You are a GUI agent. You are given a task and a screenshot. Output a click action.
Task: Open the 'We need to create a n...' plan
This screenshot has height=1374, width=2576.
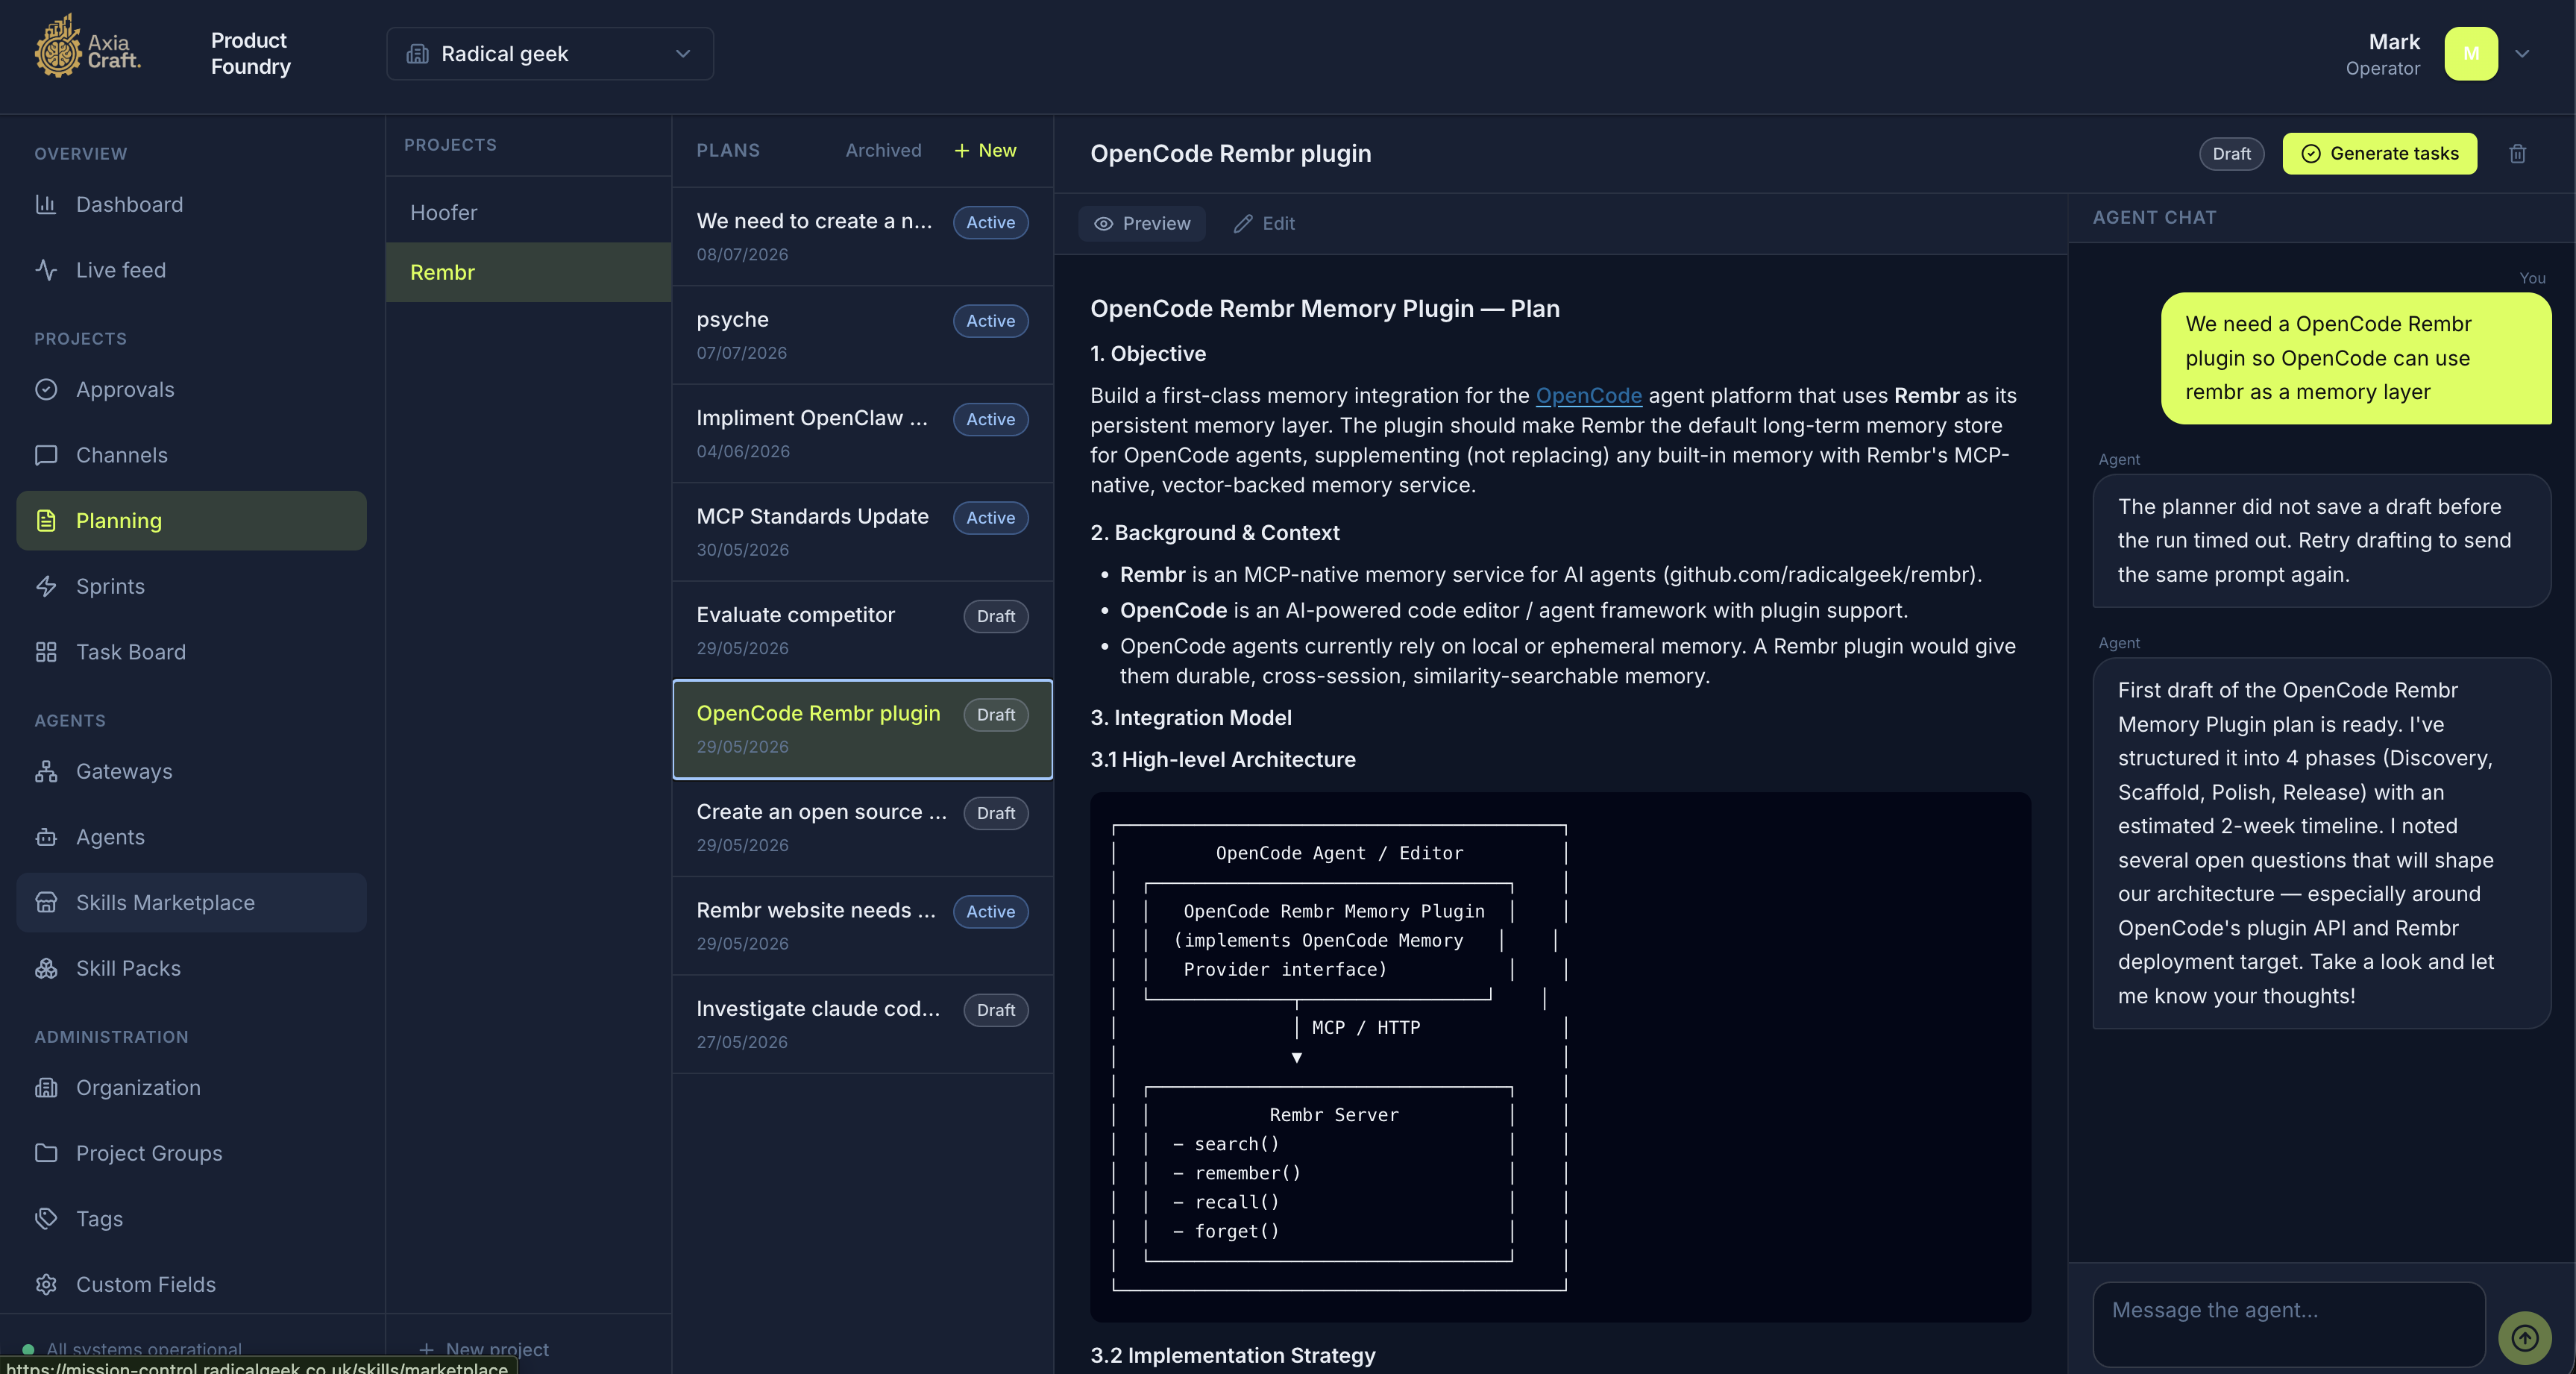point(862,236)
